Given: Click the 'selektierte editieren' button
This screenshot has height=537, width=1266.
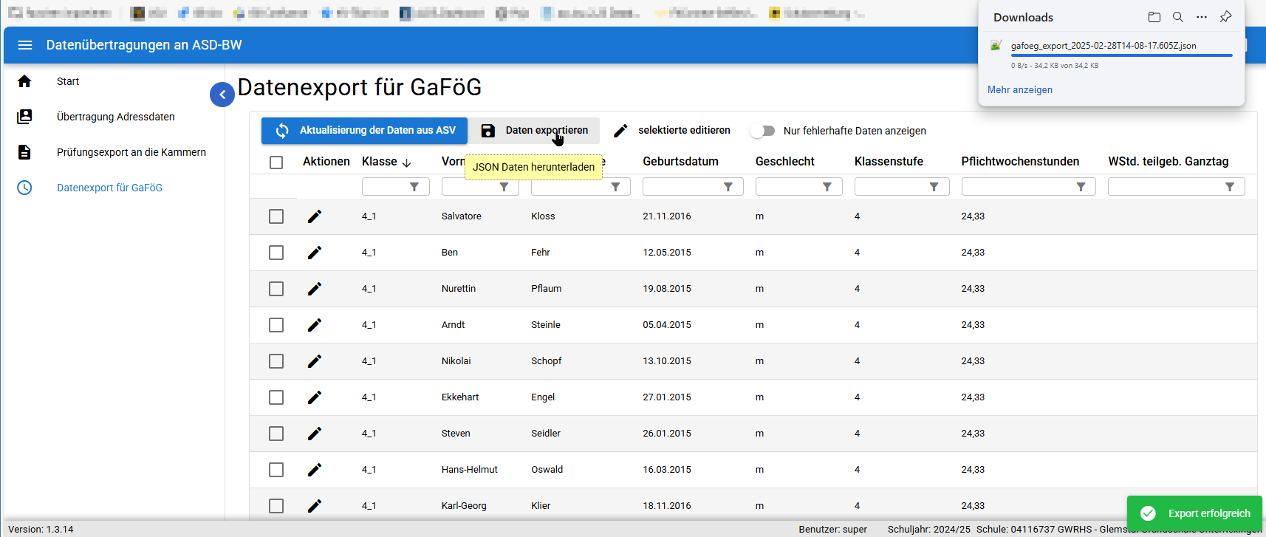Looking at the screenshot, I should point(672,131).
